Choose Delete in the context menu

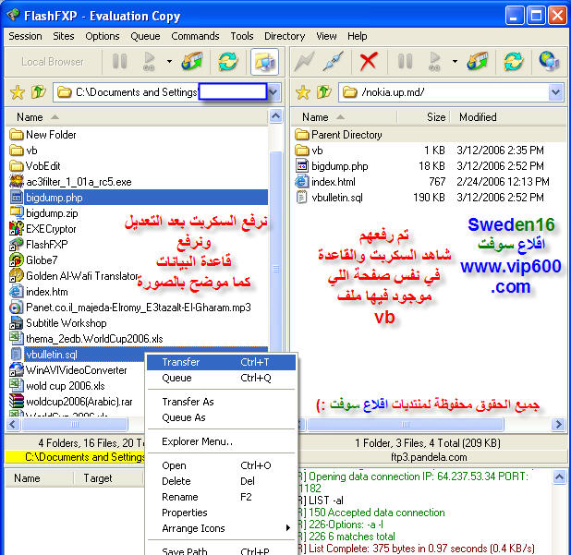[222, 481]
